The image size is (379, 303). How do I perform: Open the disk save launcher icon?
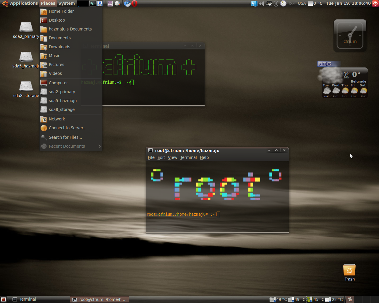click(x=100, y=4)
